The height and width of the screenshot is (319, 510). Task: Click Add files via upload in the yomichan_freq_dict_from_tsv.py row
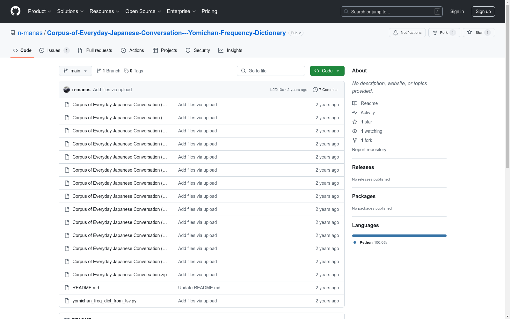coord(198,301)
